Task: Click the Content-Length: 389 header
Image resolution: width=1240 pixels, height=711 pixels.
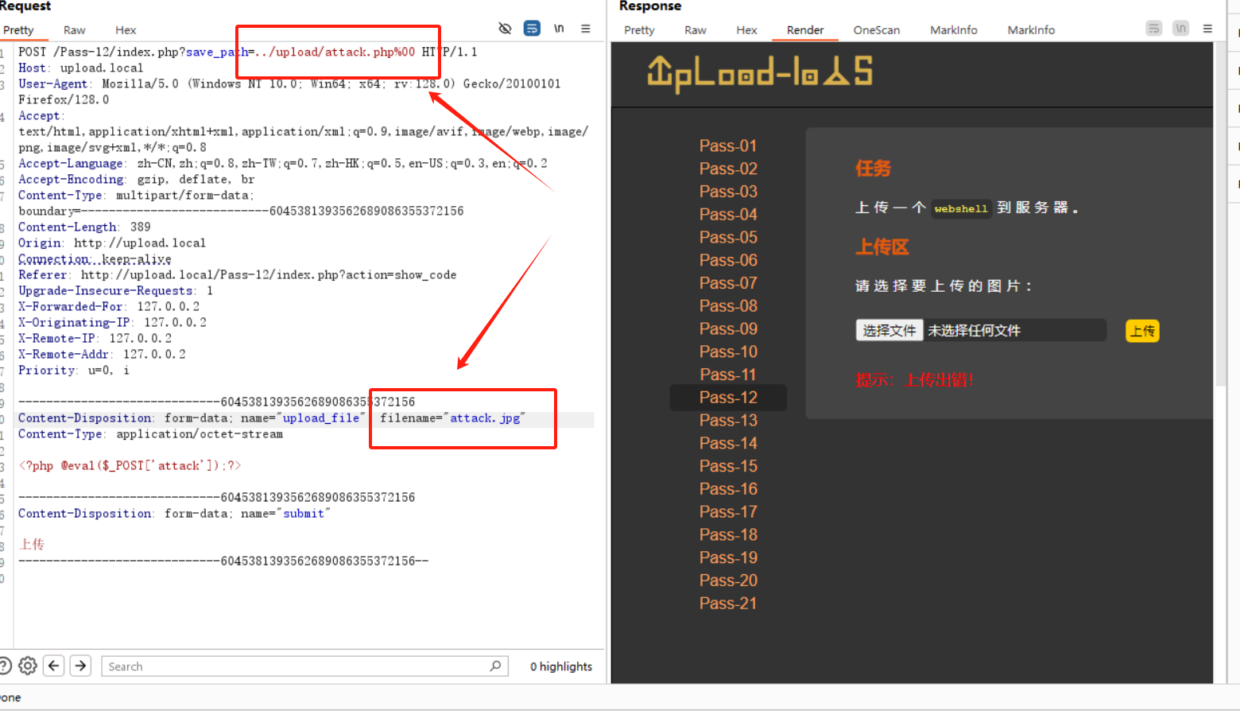Action: (x=84, y=227)
